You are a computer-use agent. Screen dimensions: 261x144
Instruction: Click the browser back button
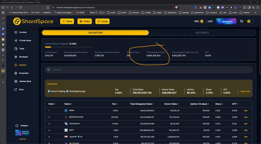pyautogui.click(x=12, y=8)
